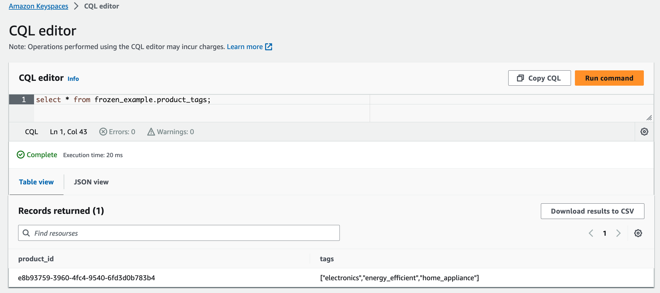The height and width of the screenshot is (293, 660).
Task: Click the search magnifier icon
Action: point(26,233)
